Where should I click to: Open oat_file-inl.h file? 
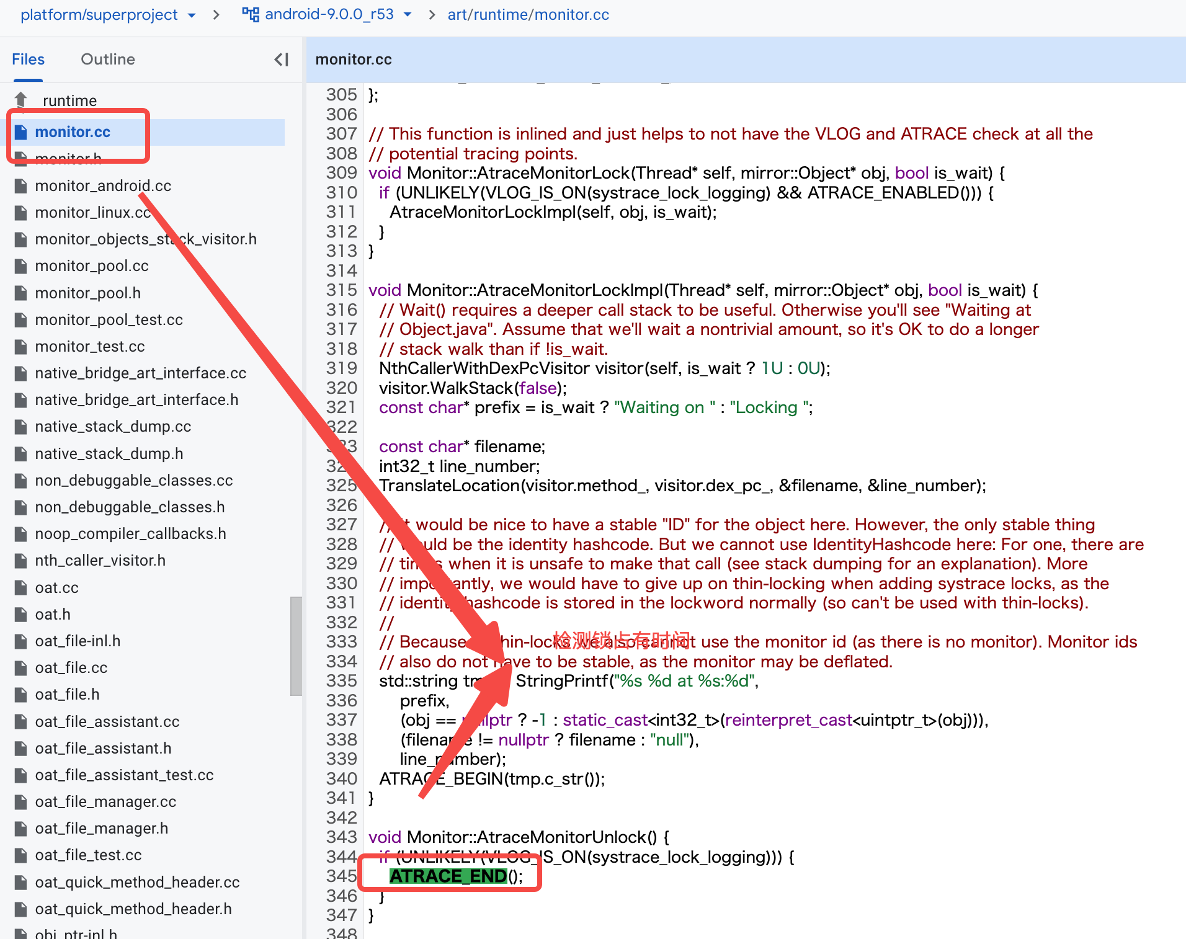click(x=78, y=641)
